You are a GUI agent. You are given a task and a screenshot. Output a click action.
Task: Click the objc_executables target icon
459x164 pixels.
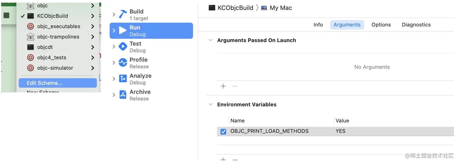coord(30,26)
